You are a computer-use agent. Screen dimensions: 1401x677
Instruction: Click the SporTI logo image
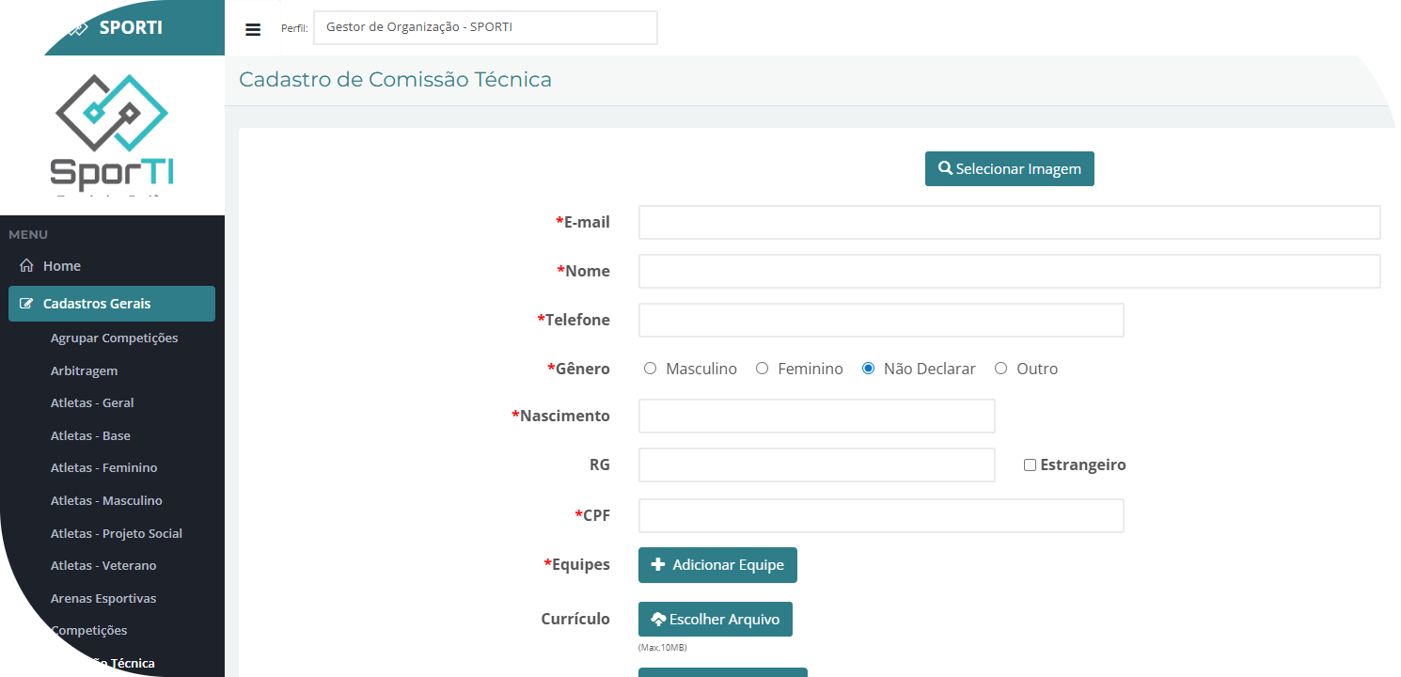point(112,132)
